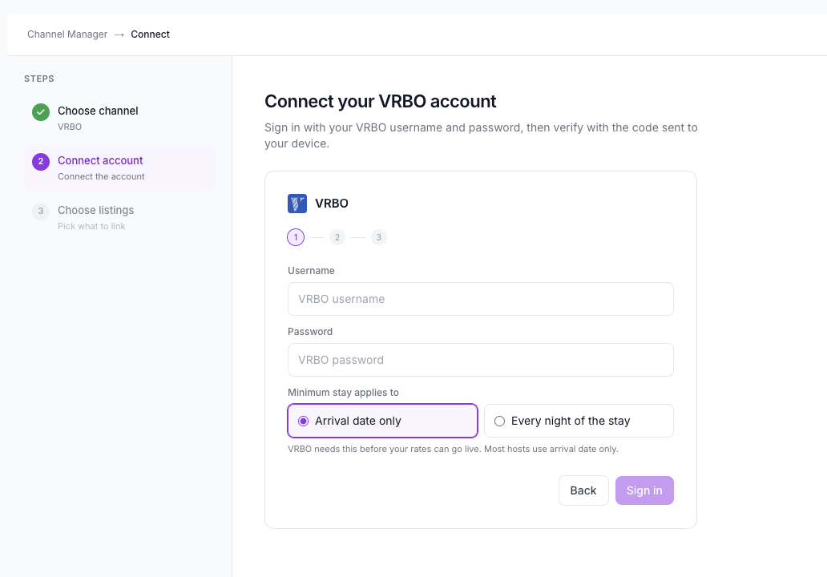This screenshot has height=577, width=827.
Task: Focus the VRBO username field
Action: [481, 299]
